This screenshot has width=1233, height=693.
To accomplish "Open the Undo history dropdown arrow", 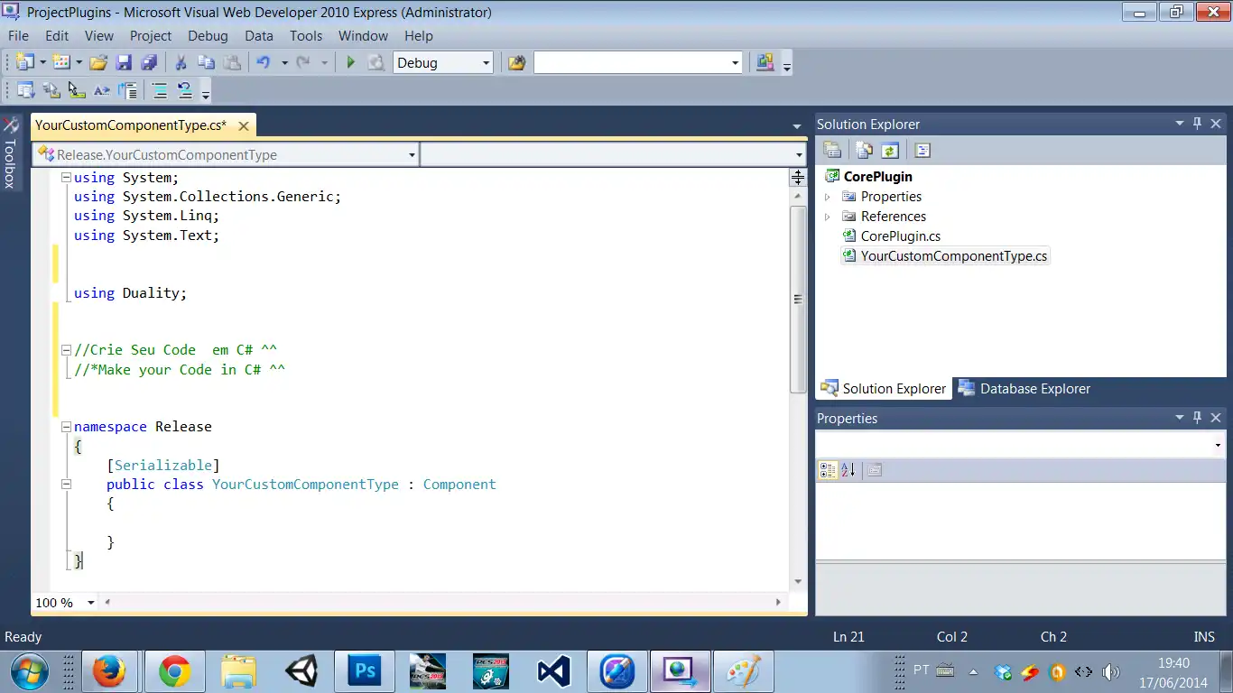I will [283, 62].
